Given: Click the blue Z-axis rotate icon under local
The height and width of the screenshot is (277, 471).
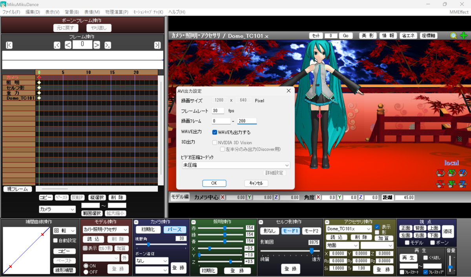Looking at the screenshot, I should 462,173.
